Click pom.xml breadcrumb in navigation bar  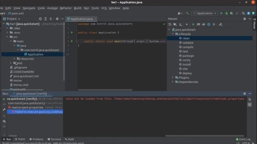click(x=16, y=13)
